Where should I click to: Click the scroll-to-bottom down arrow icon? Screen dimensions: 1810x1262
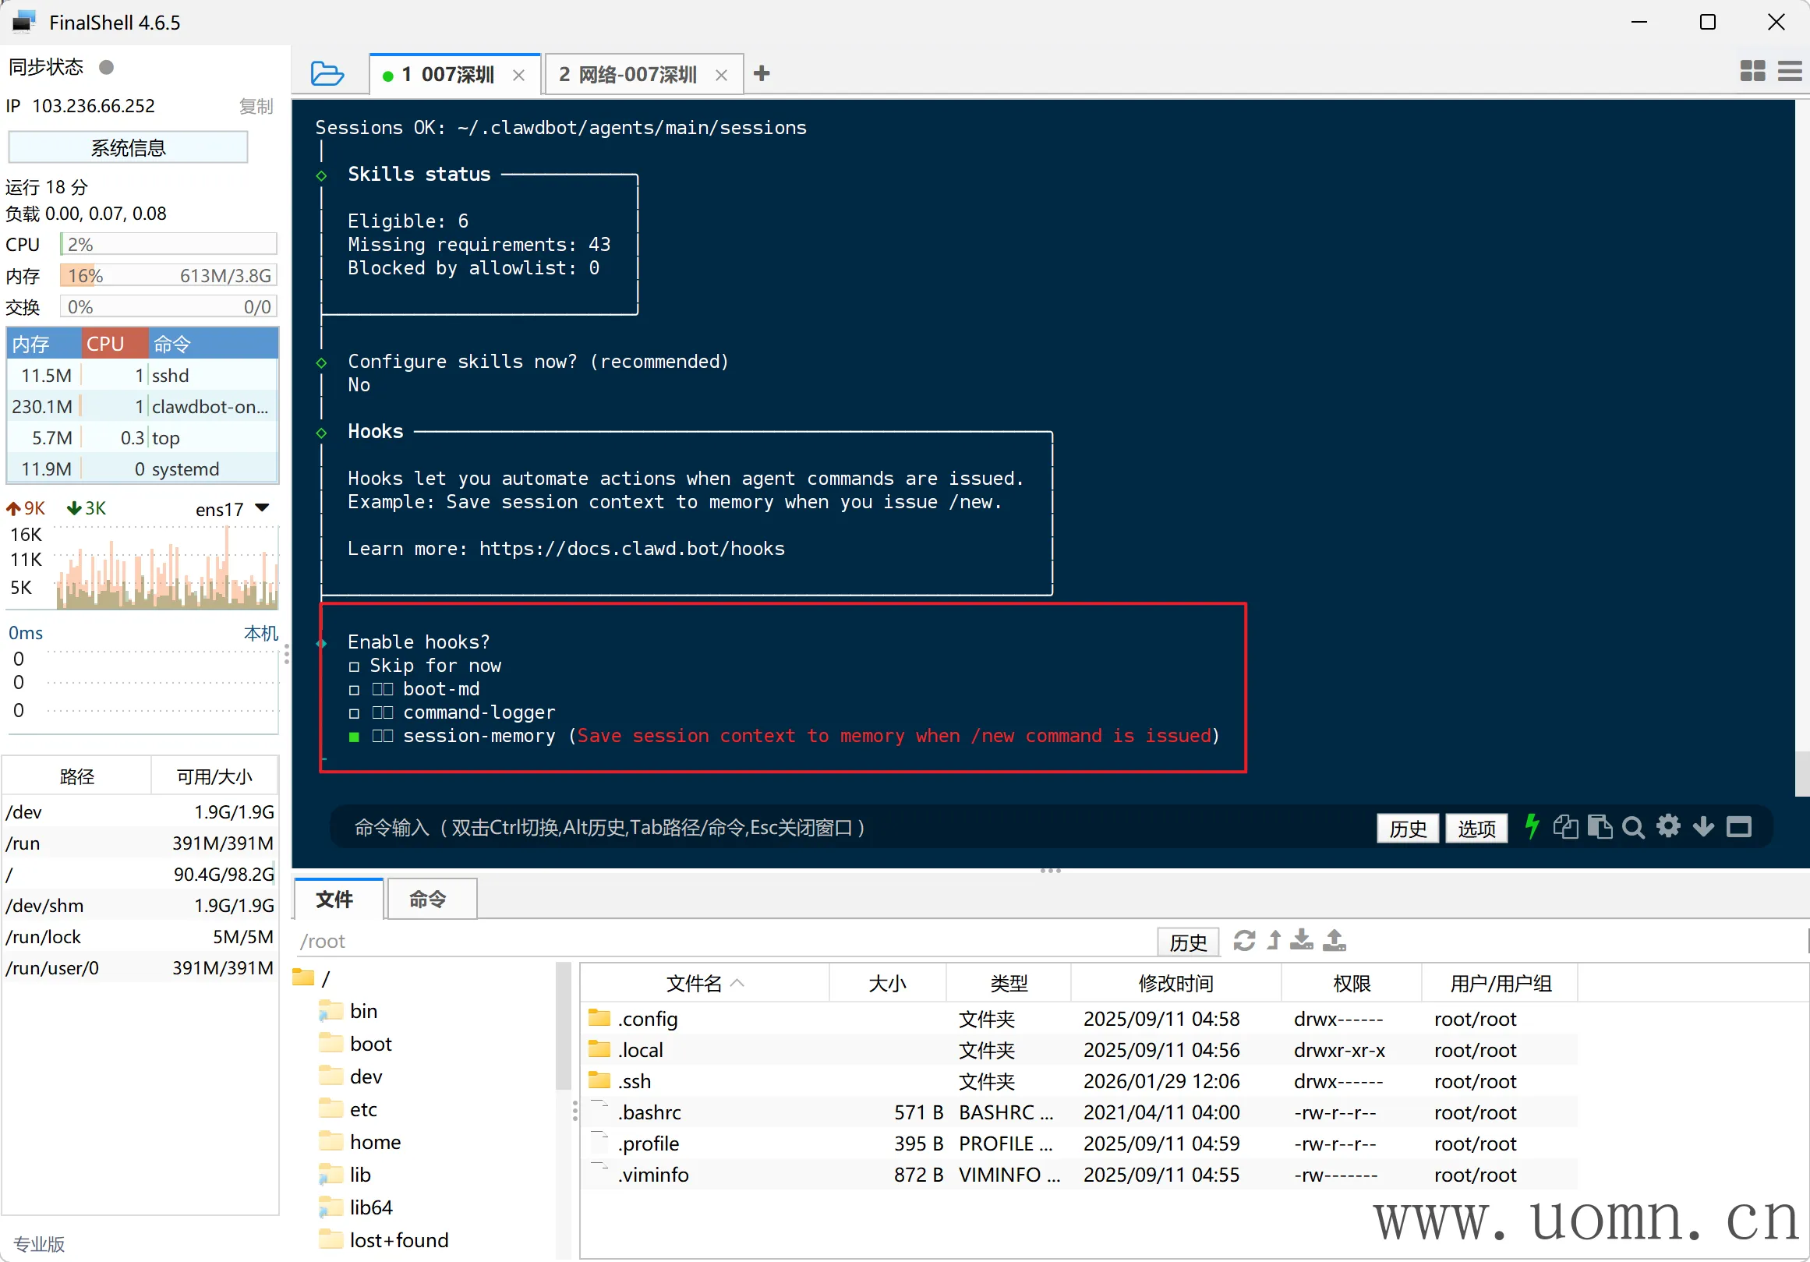click(x=1702, y=827)
